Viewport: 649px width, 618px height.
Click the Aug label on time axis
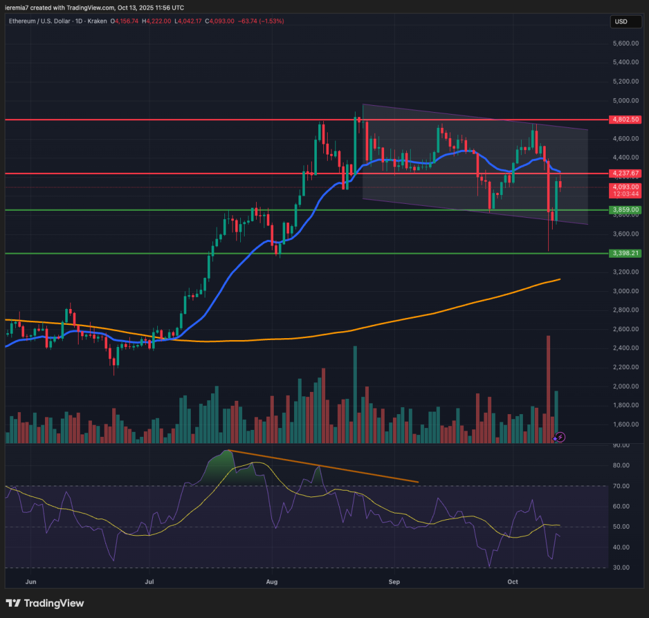[x=273, y=581]
